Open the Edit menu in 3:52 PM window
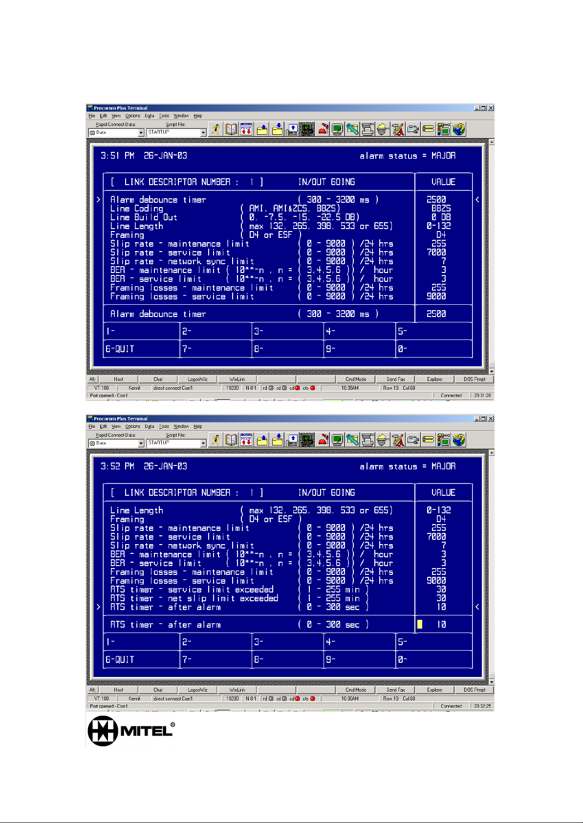The width and height of the screenshot is (583, 823). click(103, 426)
